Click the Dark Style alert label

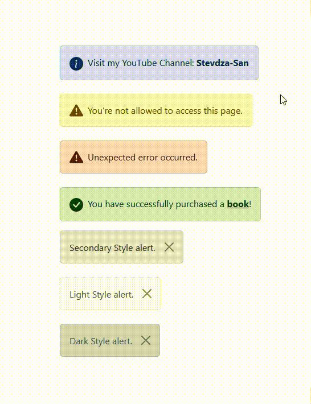101,341
